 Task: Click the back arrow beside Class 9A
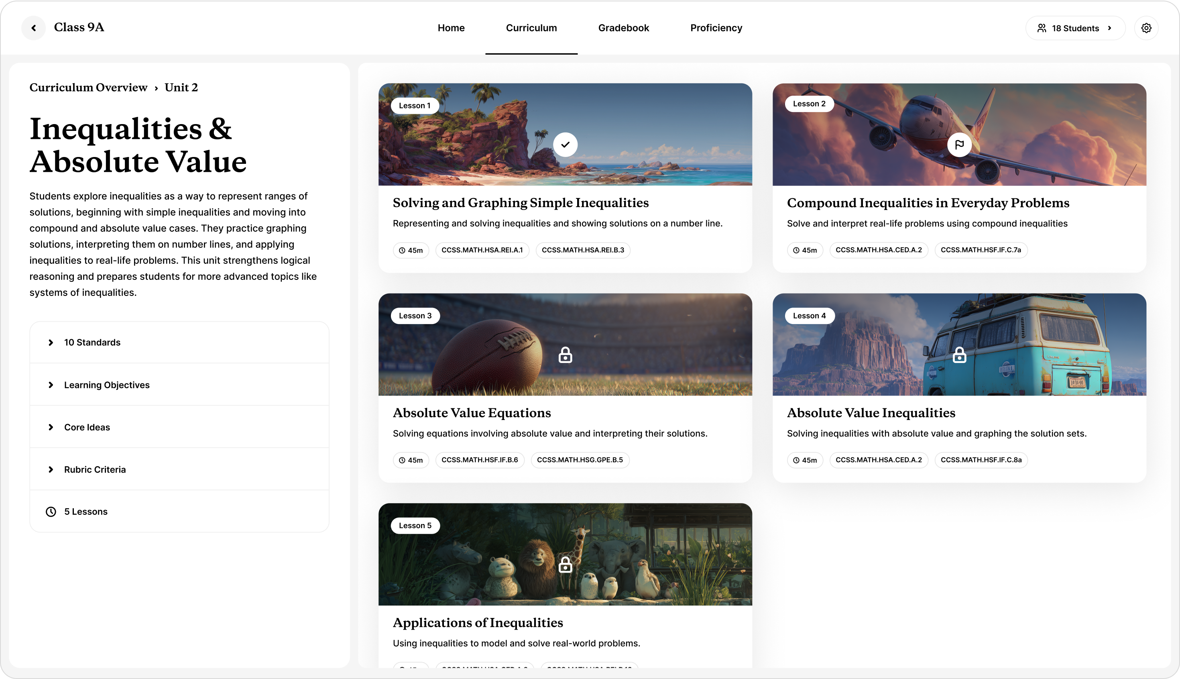pos(34,28)
